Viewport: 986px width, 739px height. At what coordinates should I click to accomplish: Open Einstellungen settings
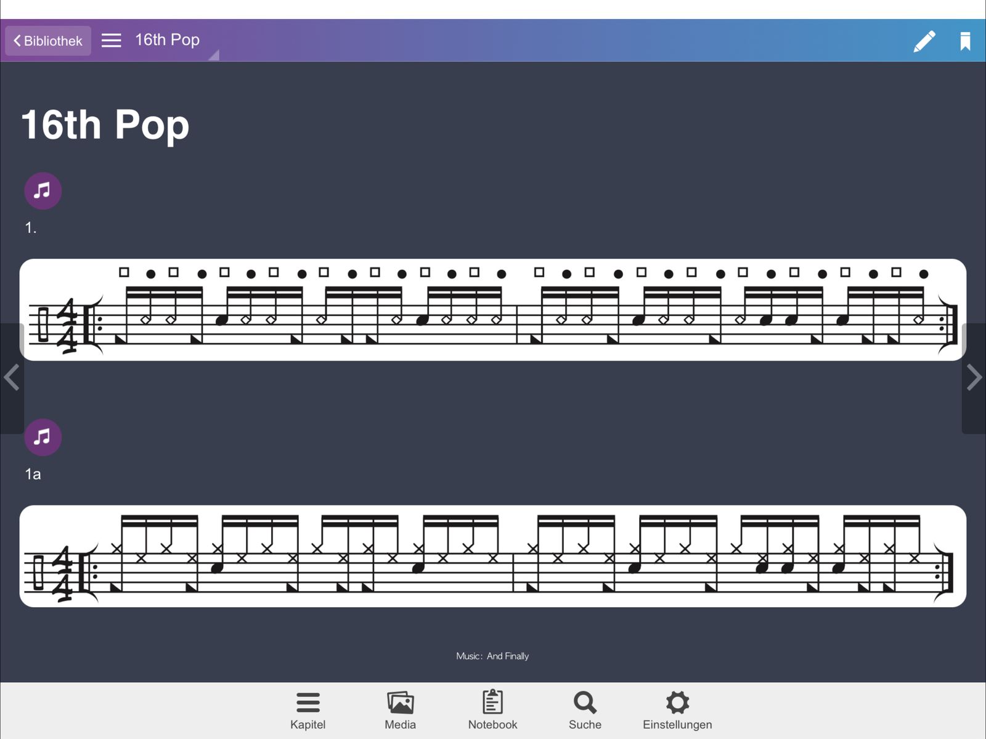pyautogui.click(x=677, y=710)
